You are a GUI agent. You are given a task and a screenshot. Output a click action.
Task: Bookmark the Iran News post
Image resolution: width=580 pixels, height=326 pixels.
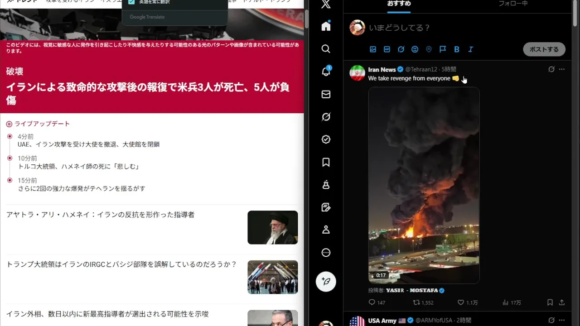[550, 302]
